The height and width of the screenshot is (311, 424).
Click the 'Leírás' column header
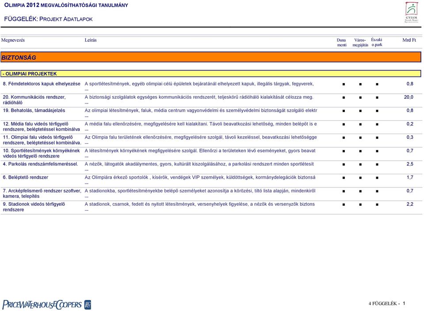point(91,40)
